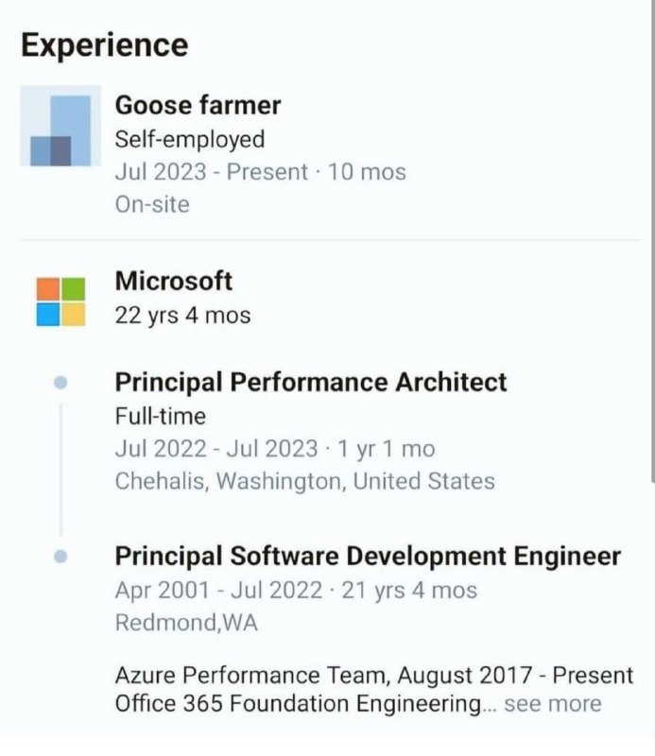This screenshot has width=655, height=756.
Task: Click the On-site location label
Action: point(152,204)
